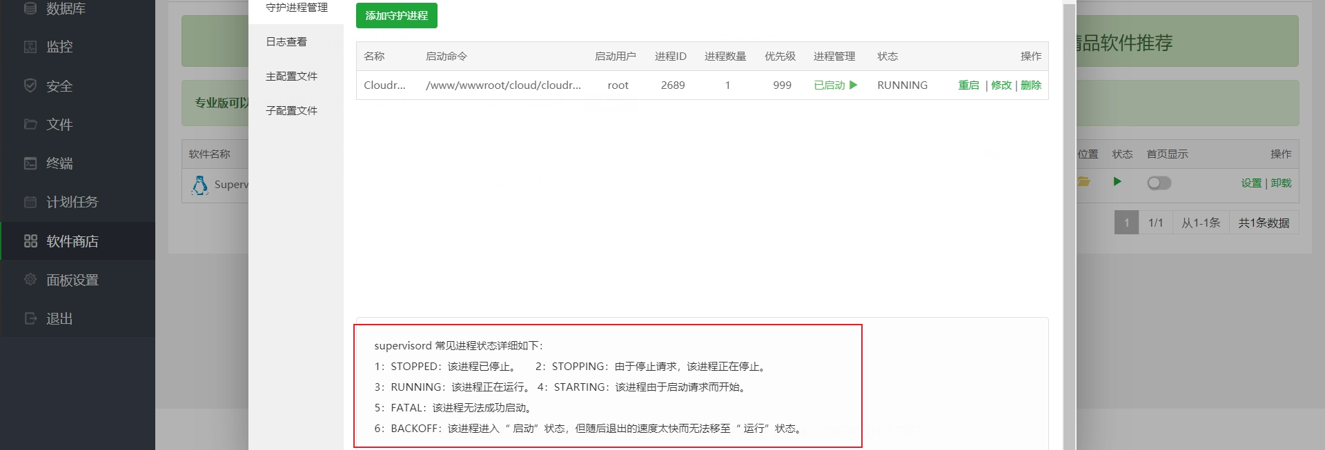
Task: Click the 文件 folder icon in sidebar
Action: coord(30,124)
